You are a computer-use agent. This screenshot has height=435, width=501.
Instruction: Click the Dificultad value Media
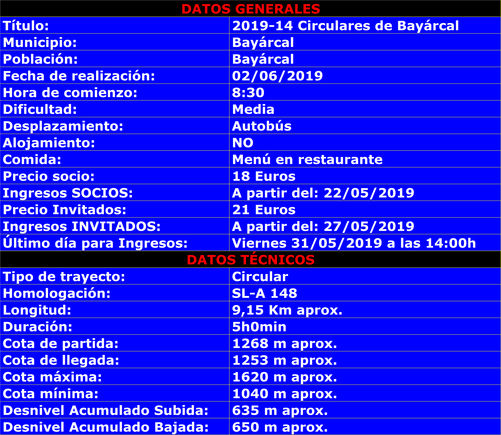point(253,109)
